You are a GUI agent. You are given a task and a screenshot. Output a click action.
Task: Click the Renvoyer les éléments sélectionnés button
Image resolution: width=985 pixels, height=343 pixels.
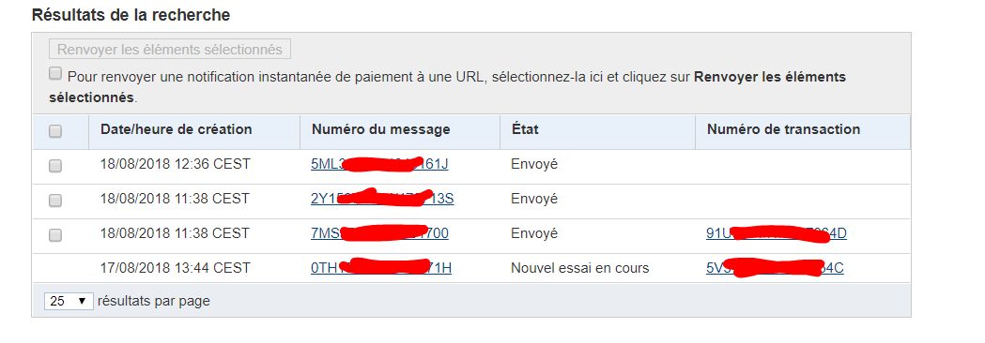click(x=170, y=49)
